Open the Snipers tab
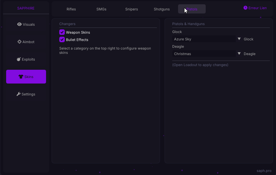Screen dimensions: 276x175 click(131, 9)
